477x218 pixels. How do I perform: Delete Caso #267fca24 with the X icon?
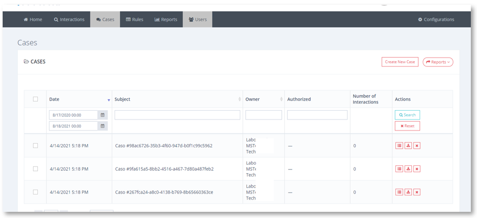(x=417, y=192)
